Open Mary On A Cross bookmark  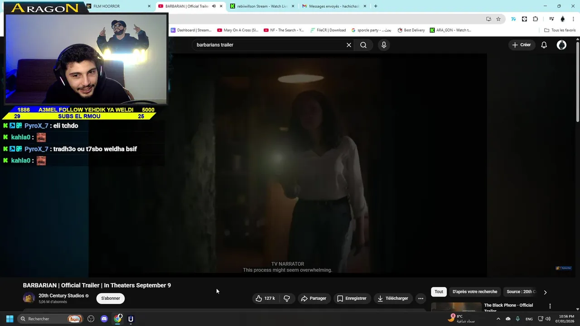click(x=238, y=30)
